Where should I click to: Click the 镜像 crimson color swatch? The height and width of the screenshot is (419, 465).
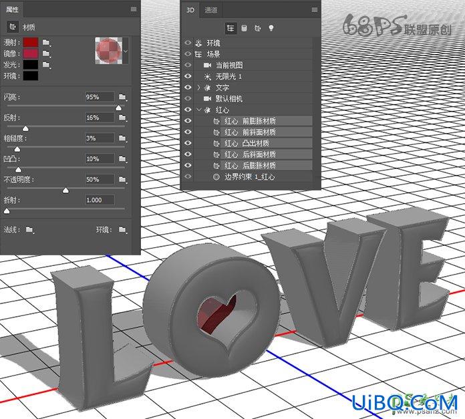(31, 53)
